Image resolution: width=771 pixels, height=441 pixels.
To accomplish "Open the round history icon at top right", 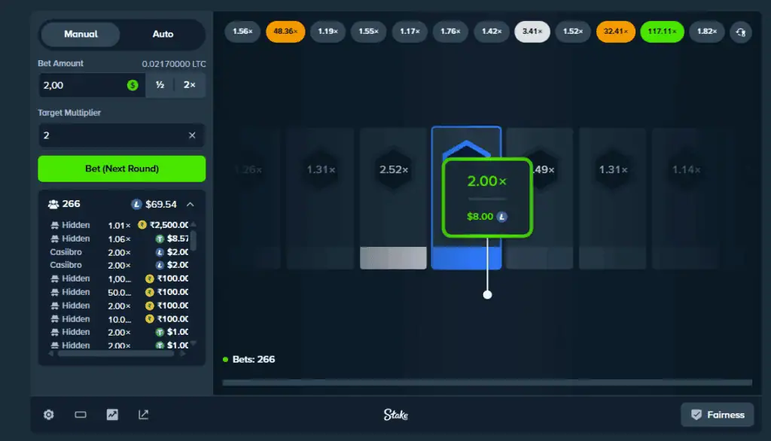I will pyautogui.click(x=741, y=32).
